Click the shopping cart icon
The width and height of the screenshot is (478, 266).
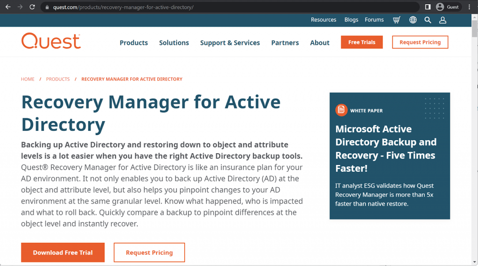[x=397, y=20]
